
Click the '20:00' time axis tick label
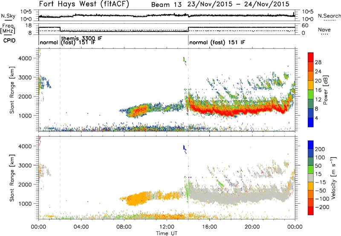click(x=252, y=227)
